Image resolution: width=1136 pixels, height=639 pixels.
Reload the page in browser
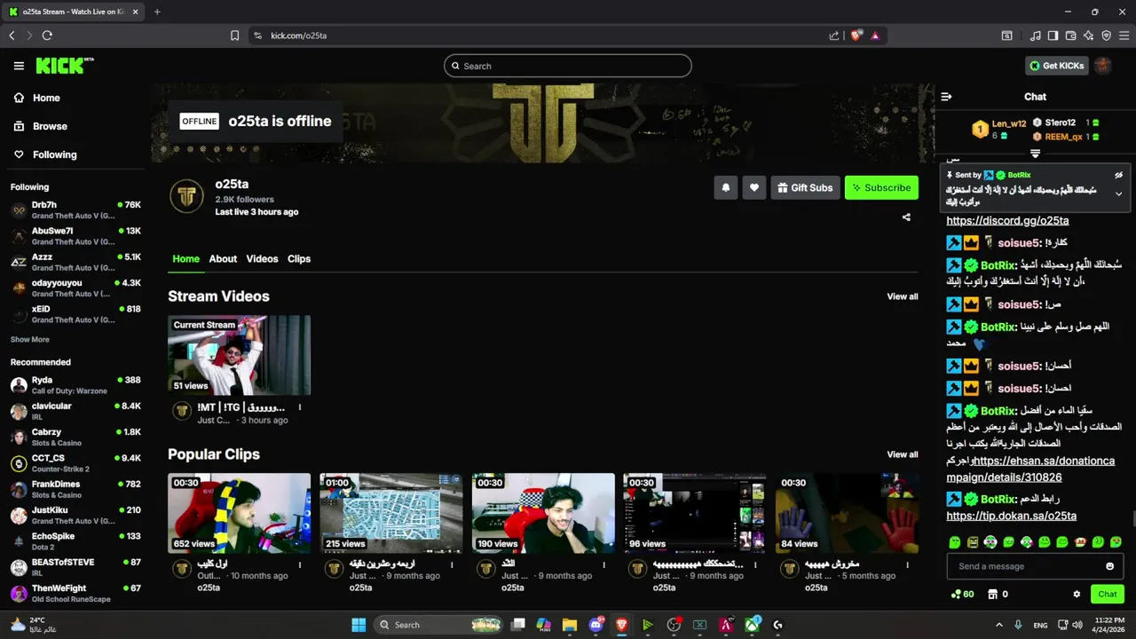[x=47, y=35]
